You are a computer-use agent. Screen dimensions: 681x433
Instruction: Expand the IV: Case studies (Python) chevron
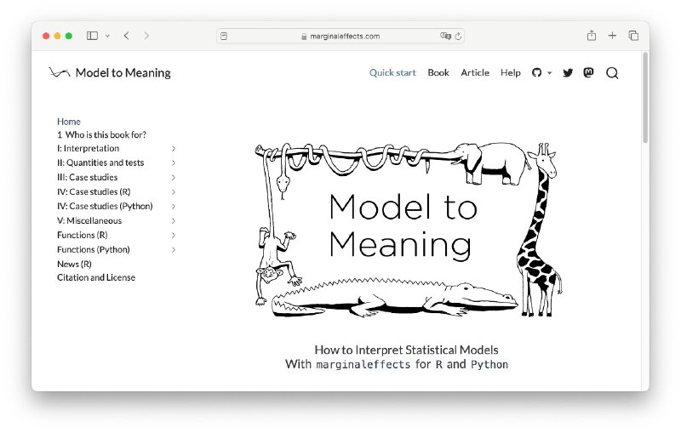[x=174, y=206]
